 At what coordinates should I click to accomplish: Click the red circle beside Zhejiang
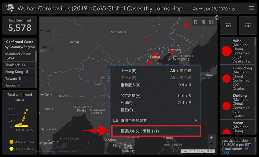226,106
